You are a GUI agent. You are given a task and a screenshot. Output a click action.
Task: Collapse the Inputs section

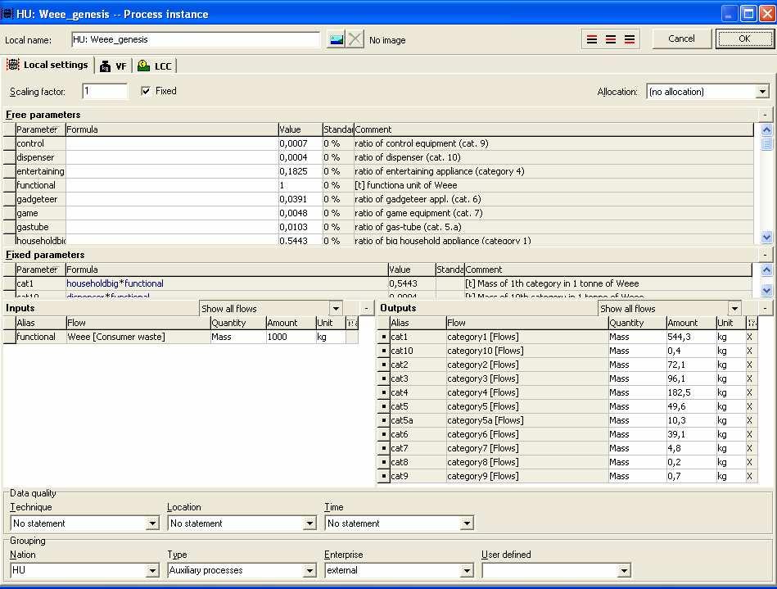coord(366,308)
